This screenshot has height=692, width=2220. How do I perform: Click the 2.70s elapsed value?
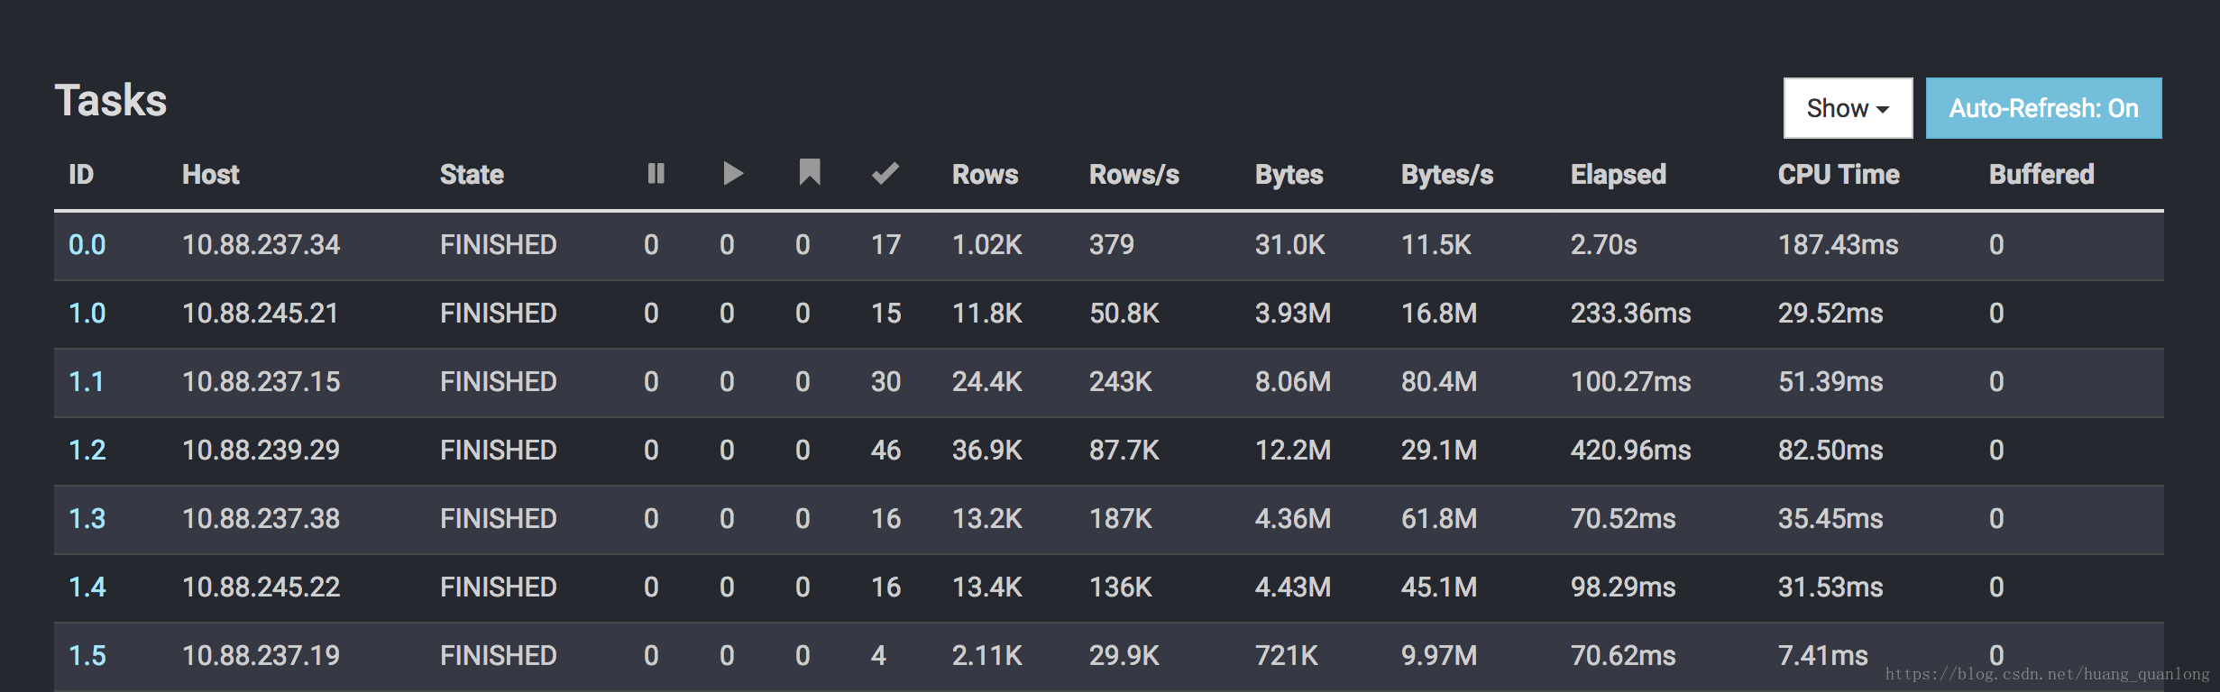[x=1603, y=245]
